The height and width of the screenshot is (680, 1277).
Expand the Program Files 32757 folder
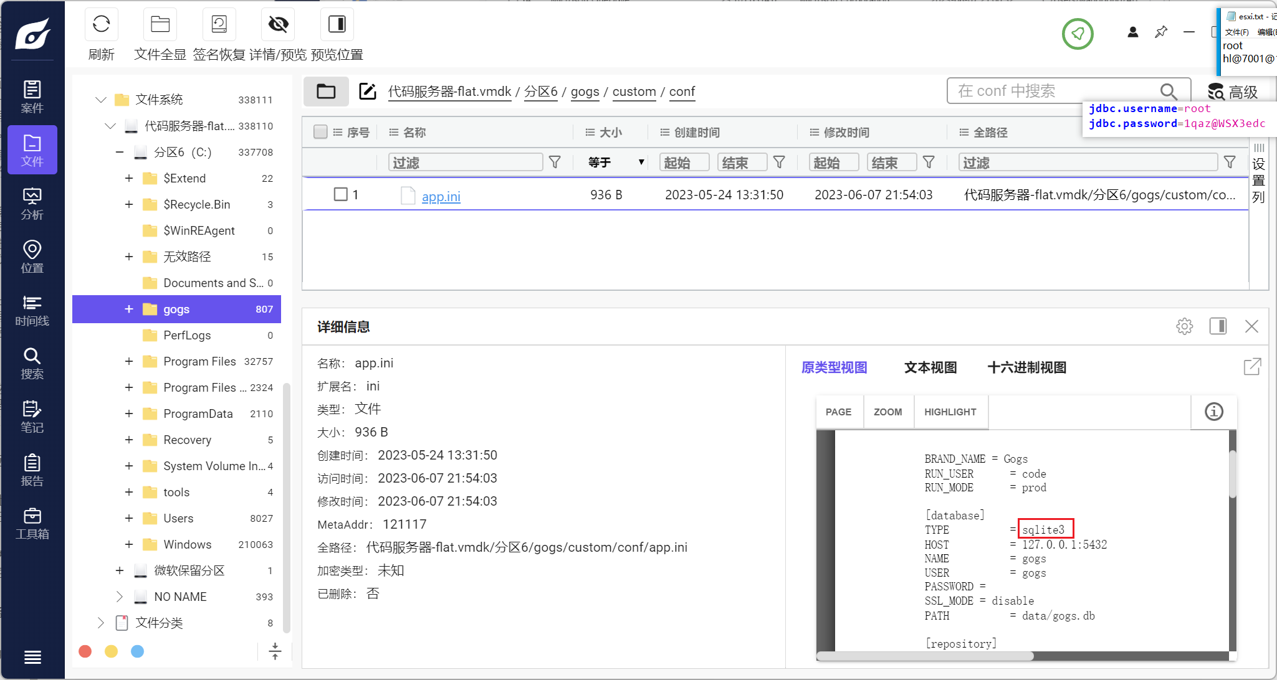point(129,362)
